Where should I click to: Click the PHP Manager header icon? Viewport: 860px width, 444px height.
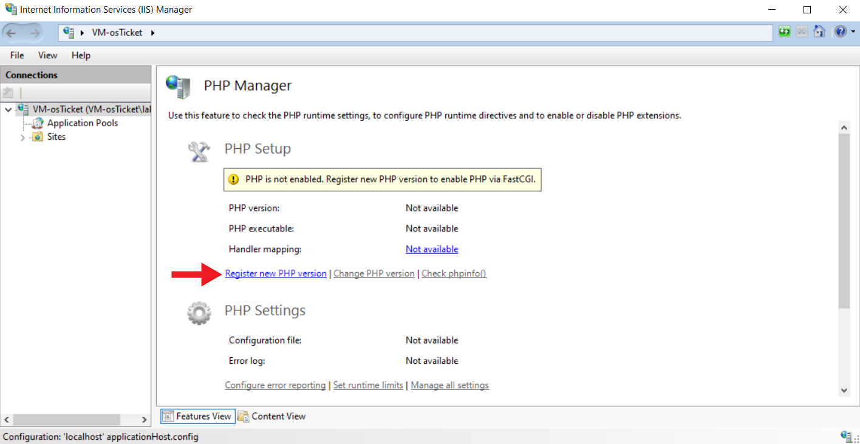(178, 86)
